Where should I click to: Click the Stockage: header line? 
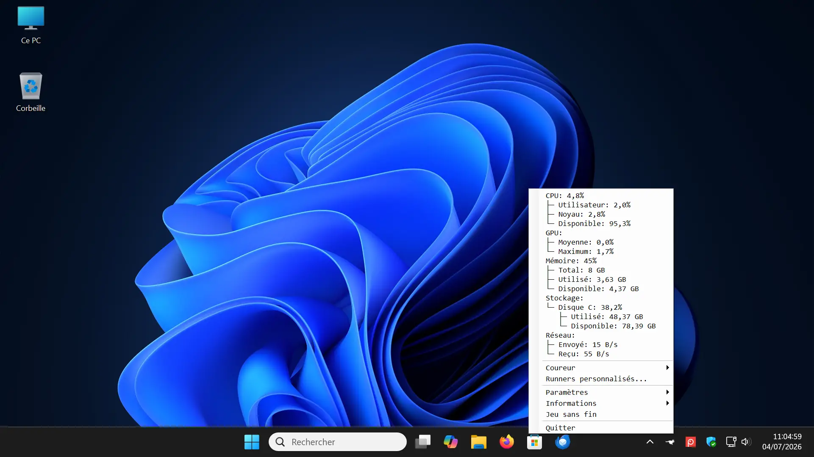[564, 298]
